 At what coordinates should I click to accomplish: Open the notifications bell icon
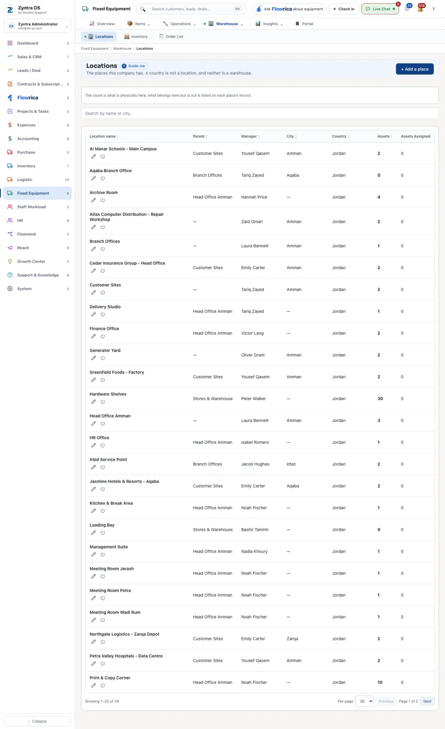(x=420, y=9)
